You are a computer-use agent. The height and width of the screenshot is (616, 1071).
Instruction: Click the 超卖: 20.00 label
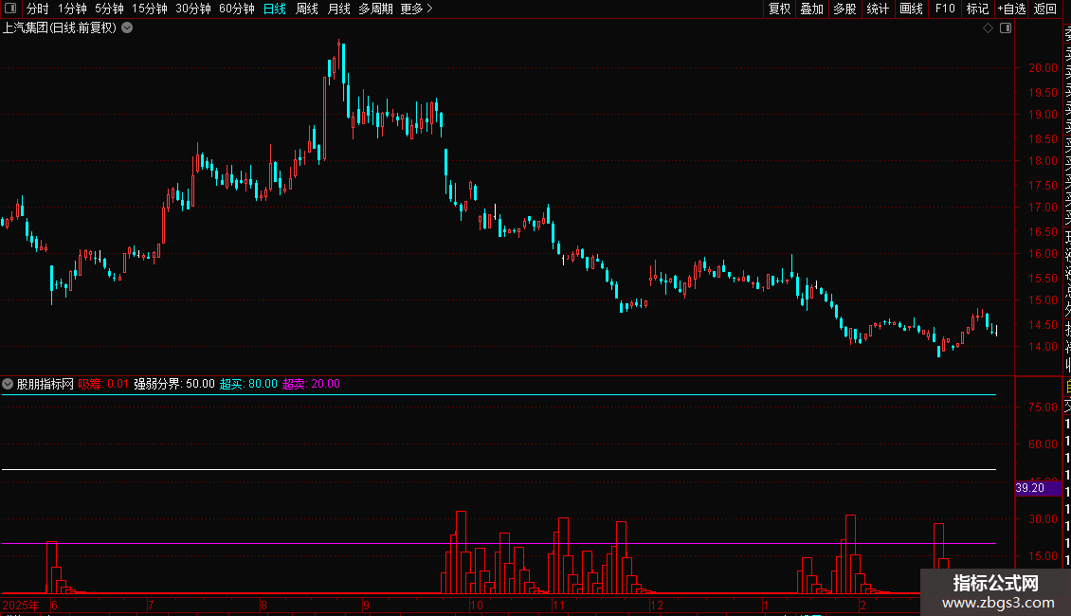pos(311,384)
